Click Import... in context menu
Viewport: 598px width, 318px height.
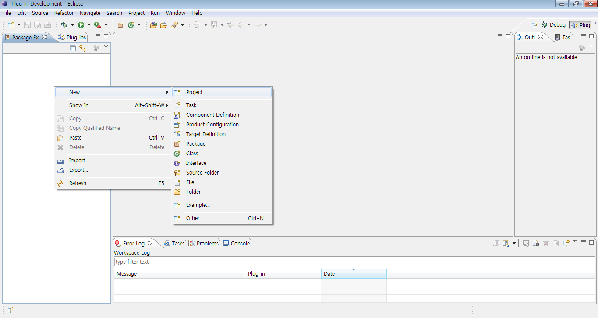[113, 161]
